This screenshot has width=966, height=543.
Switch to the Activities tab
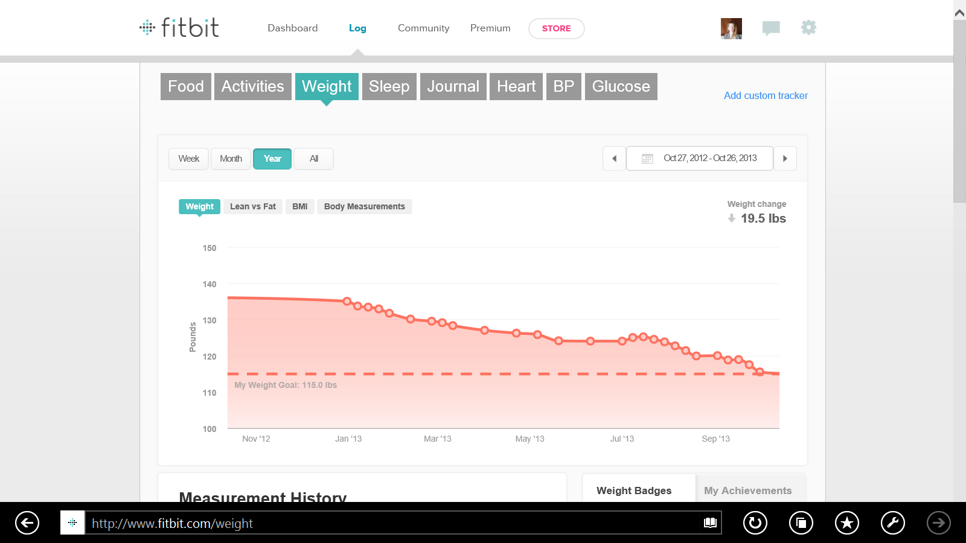pyautogui.click(x=253, y=86)
